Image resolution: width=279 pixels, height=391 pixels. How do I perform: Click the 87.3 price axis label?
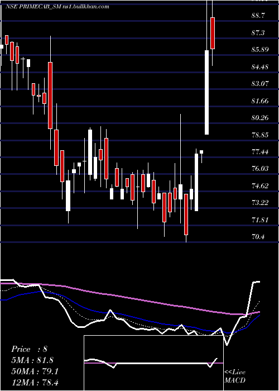pyautogui.click(x=258, y=32)
